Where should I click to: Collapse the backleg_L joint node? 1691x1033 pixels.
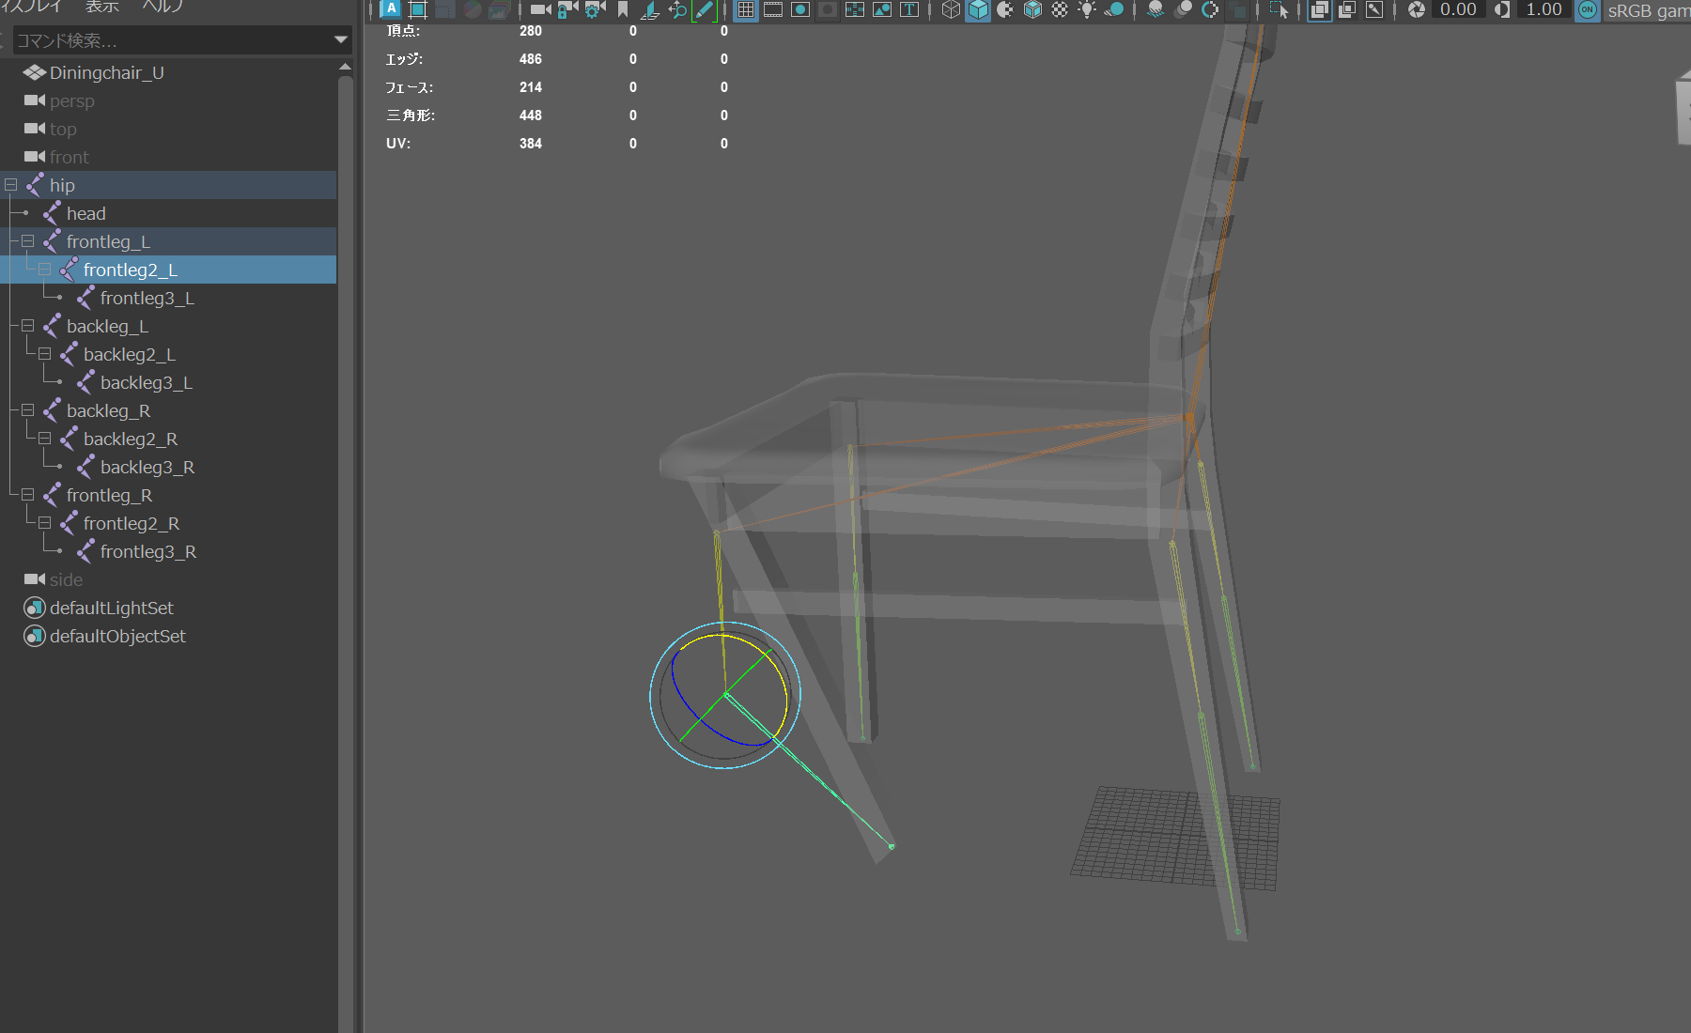[28, 326]
